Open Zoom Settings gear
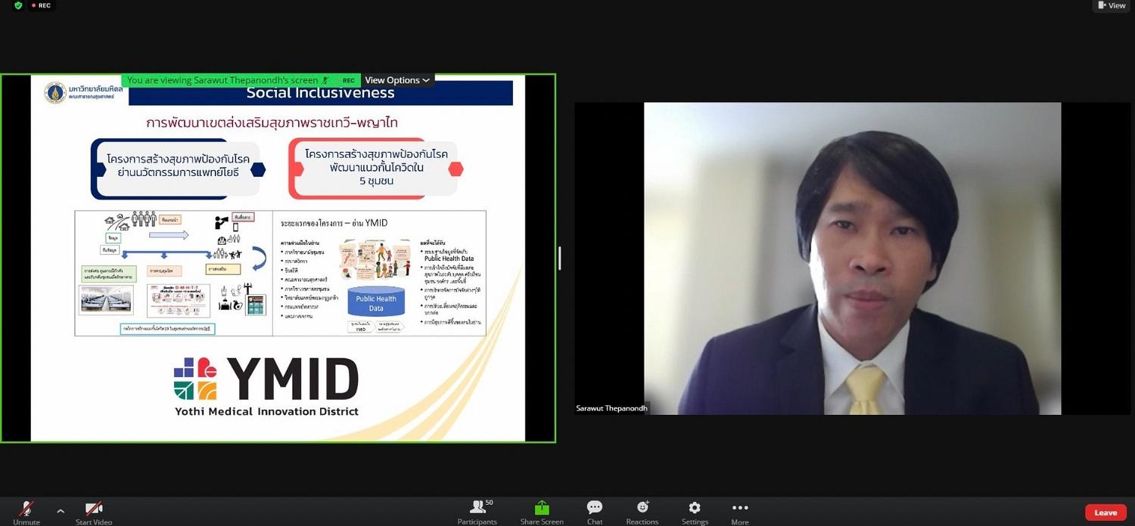1135x526 pixels. click(695, 512)
